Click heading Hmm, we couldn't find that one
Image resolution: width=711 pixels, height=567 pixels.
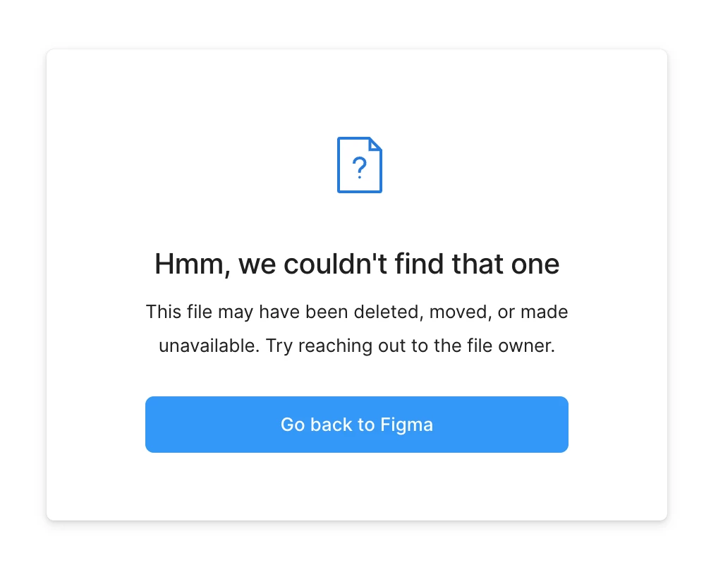pyautogui.click(x=357, y=264)
